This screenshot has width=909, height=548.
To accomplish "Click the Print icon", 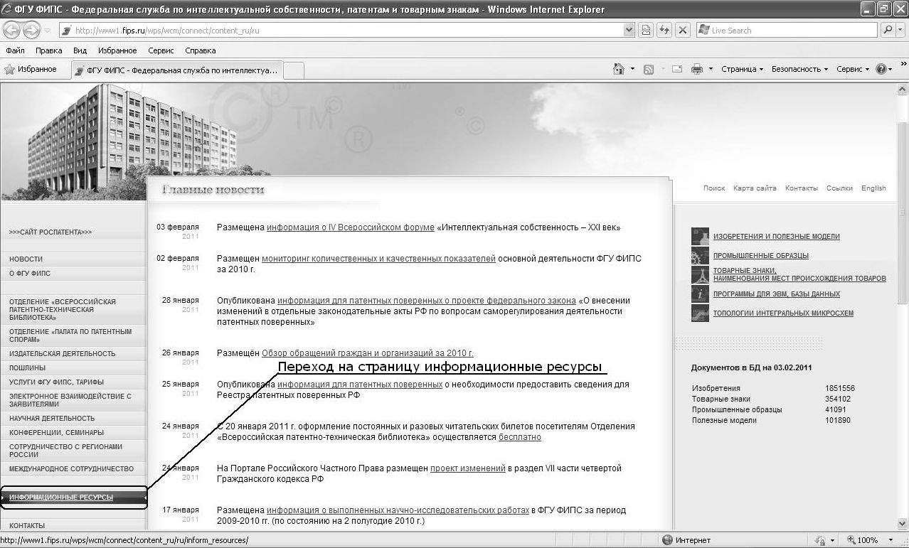I will pyautogui.click(x=697, y=69).
